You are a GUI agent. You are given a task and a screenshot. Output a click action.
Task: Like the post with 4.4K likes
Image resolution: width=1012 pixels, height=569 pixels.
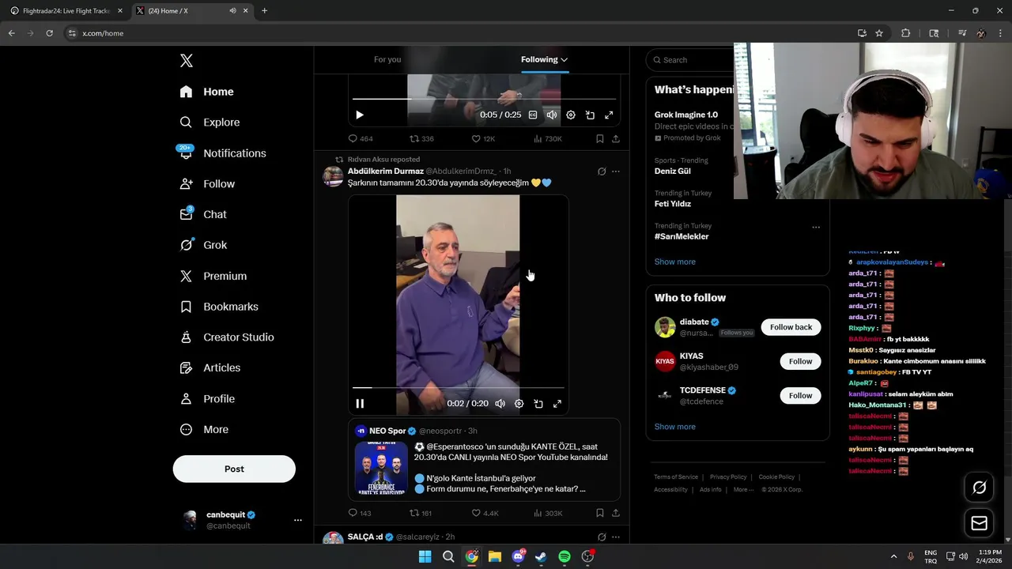[485, 513]
